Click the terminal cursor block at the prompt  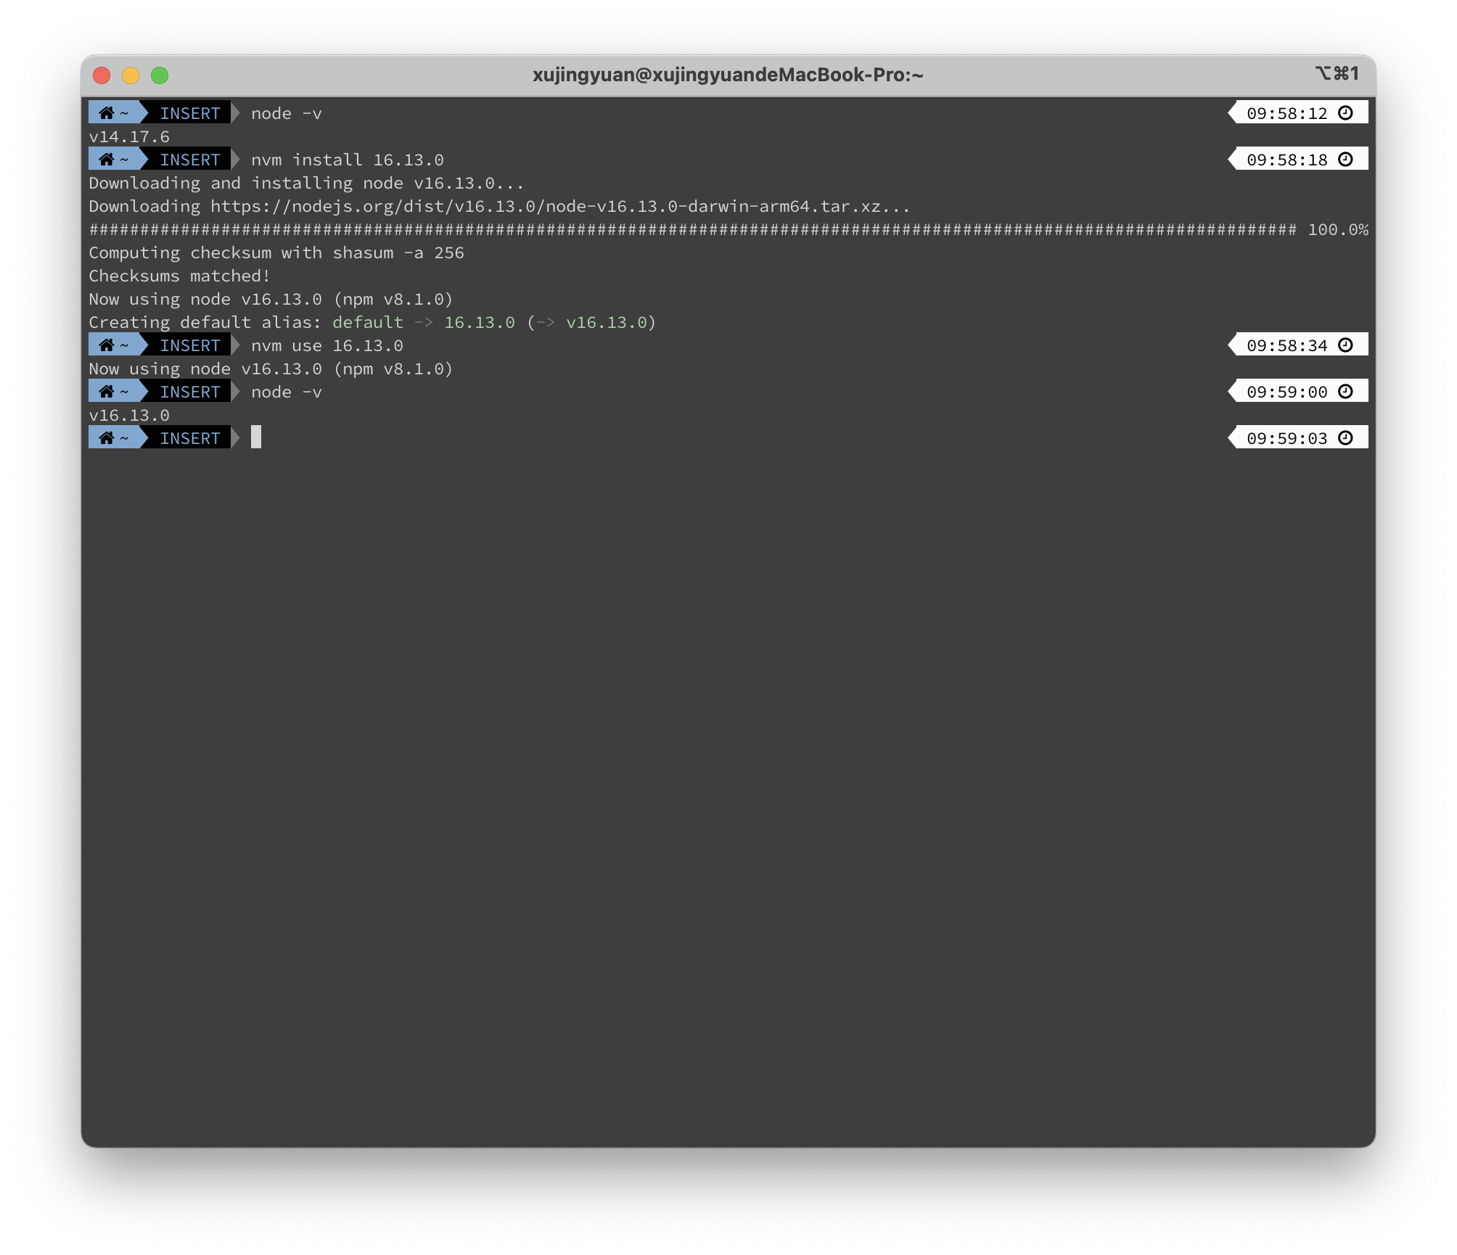pos(256,437)
